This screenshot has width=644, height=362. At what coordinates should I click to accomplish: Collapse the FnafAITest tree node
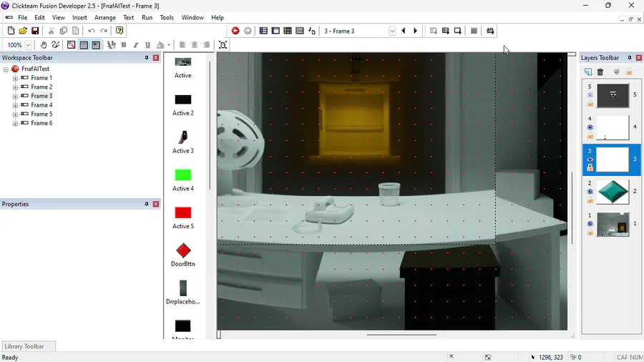tap(6, 69)
